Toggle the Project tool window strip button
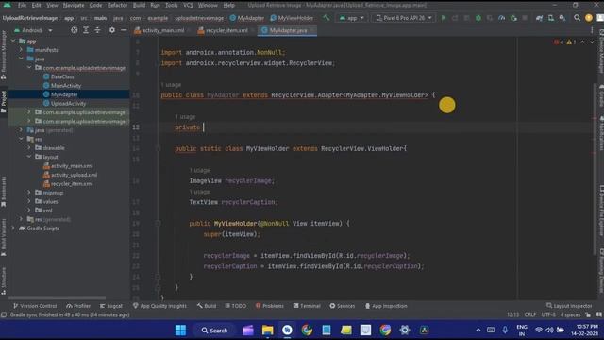 tap(4, 102)
